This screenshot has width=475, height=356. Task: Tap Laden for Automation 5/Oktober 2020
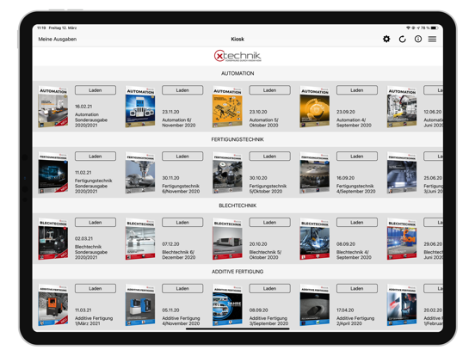[x=269, y=90]
